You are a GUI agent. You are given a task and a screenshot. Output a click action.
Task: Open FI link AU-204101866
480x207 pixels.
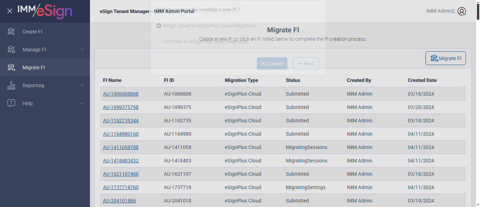pos(119,201)
